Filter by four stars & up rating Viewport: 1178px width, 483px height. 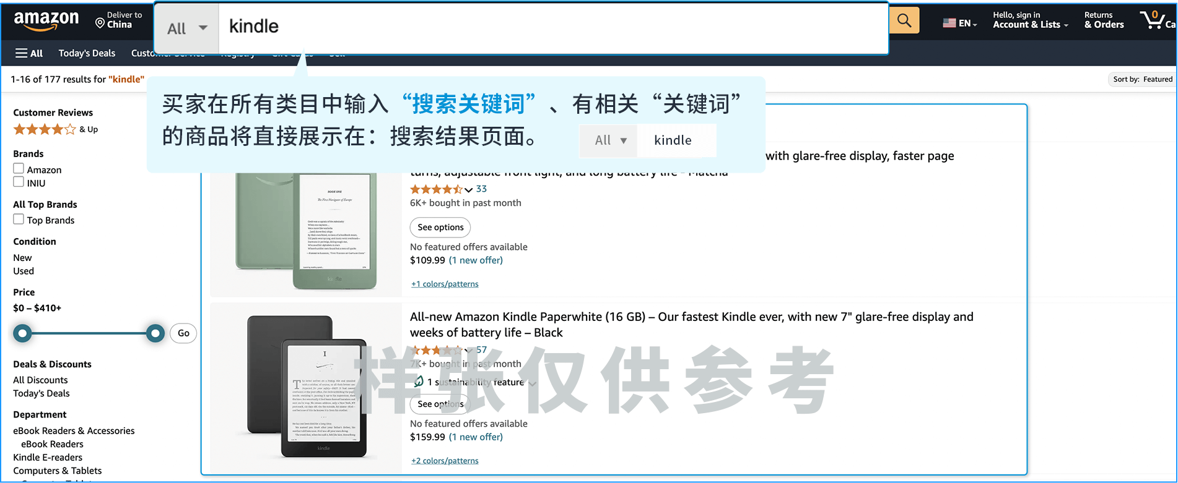pos(45,129)
